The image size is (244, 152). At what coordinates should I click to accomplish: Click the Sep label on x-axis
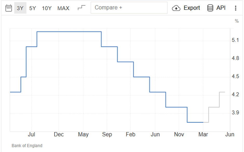[107, 134]
